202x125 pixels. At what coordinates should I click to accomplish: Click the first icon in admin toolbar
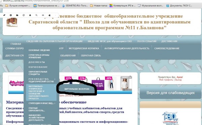(x=4, y=15)
